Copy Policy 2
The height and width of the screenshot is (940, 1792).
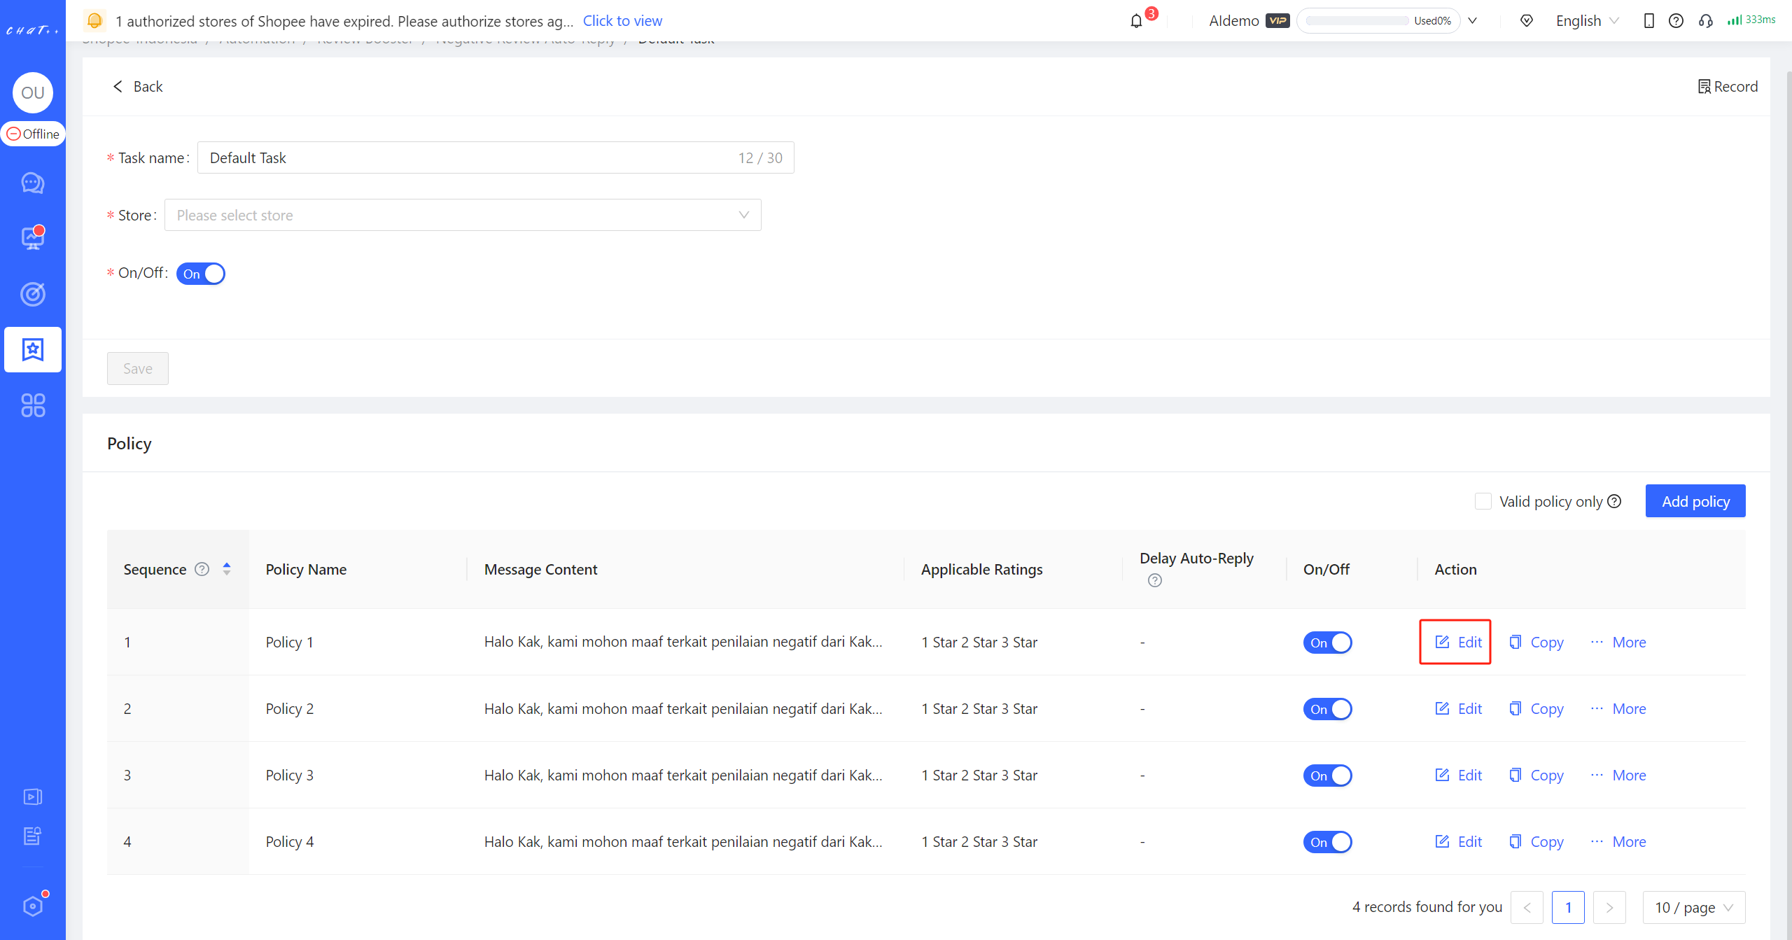[x=1536, y=708]
